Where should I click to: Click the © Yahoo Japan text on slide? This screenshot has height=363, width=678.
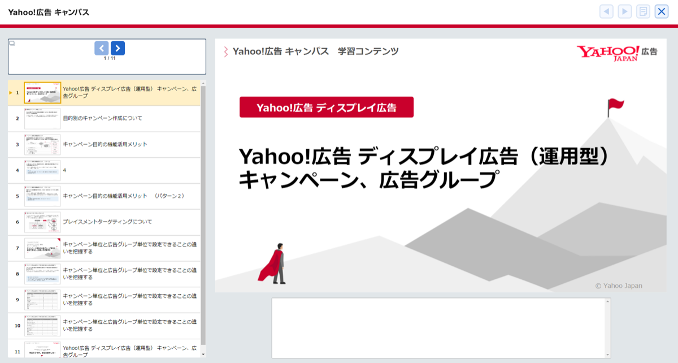point(619,286)
